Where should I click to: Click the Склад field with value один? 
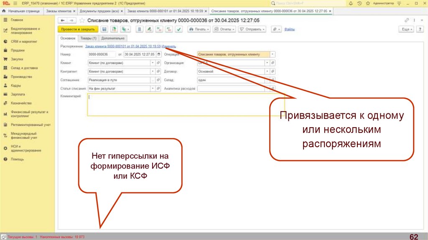click(x=231, y=80)
